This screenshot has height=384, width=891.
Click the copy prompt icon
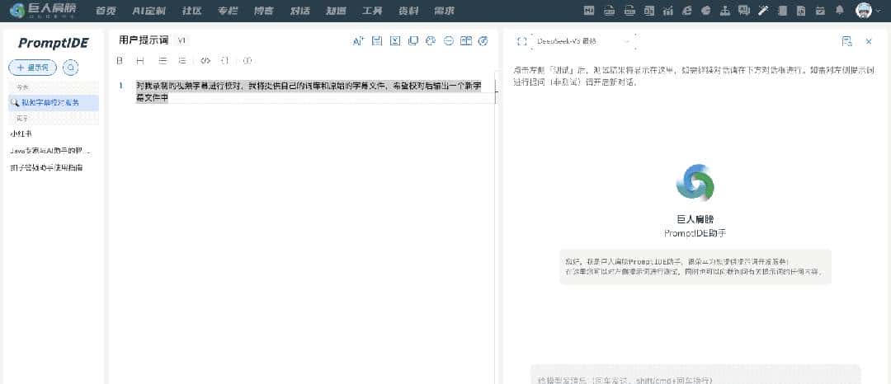pyautogui.click(x=413, y=41)
